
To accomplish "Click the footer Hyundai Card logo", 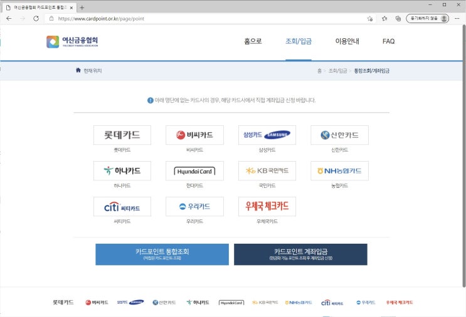I will point(231,303).
